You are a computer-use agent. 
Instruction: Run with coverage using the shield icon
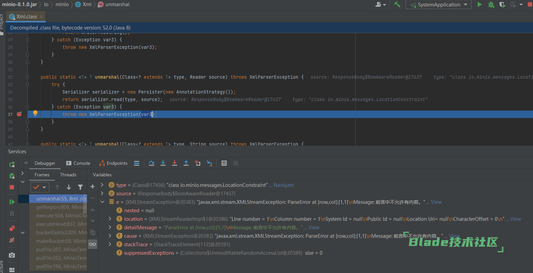[502, 4]
